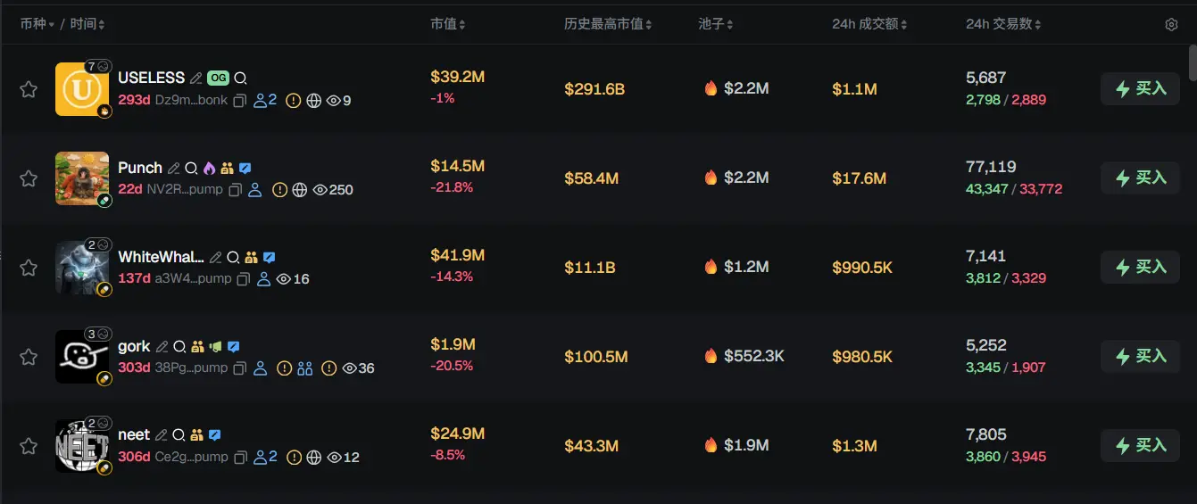This screenshot has width=1197, height=504.
Task: Click the purple flame icon on Punch
Action: (209, 168)
